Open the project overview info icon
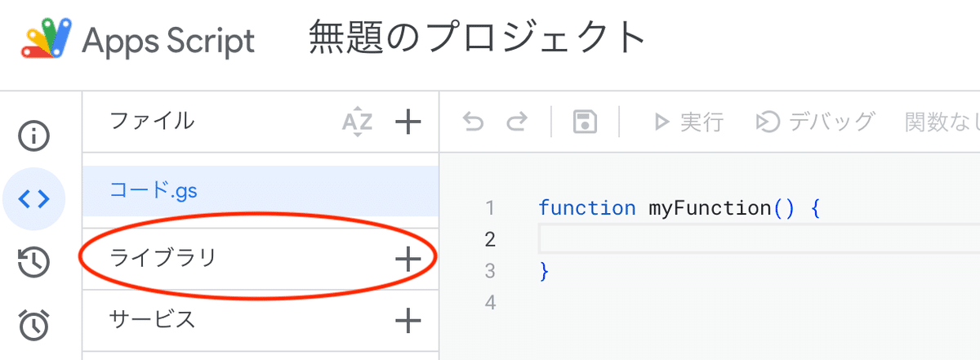This screenshot has width=980, height=360. (34, 136)
